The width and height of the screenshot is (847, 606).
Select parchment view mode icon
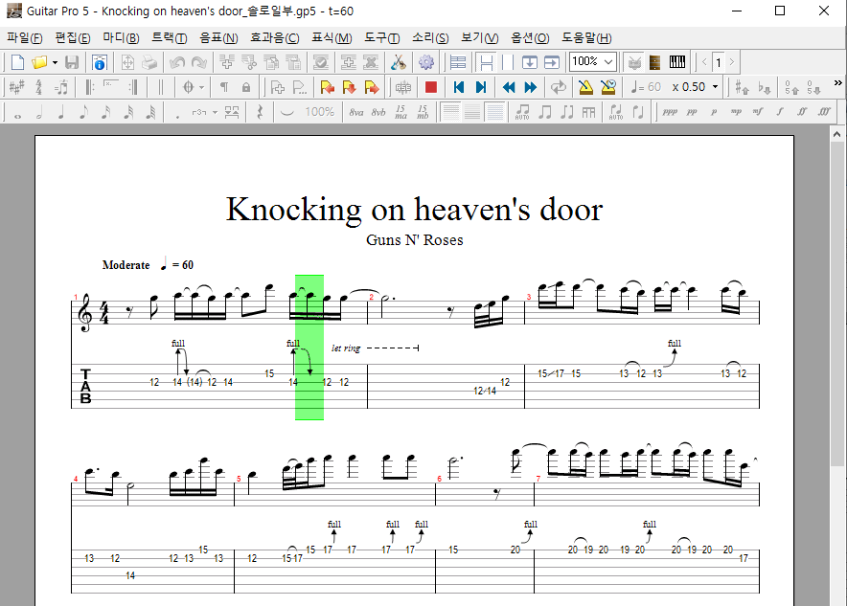(507, 62)
